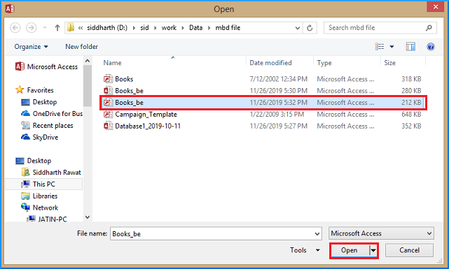
Task: Change the file view icon
Action: pos(380,47)
